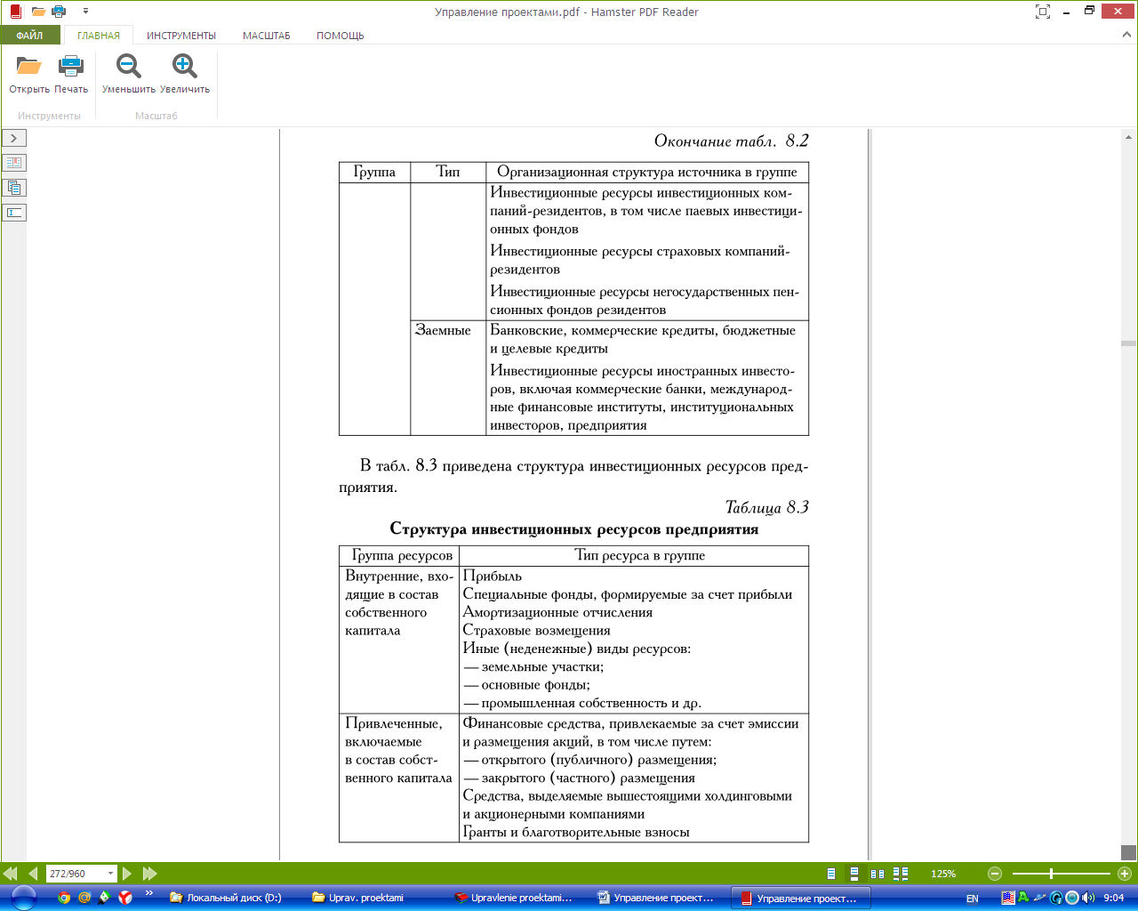Click quick-access open folder icon in title bar
This screenshot has width=1138, height=911.
click(x=38, y=12)
